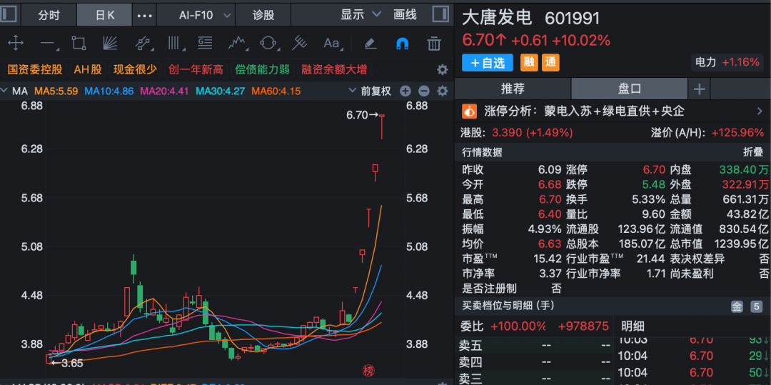Toggle the left sidebar panel icon
Screen dimensions: 771x385
point(9,15)
